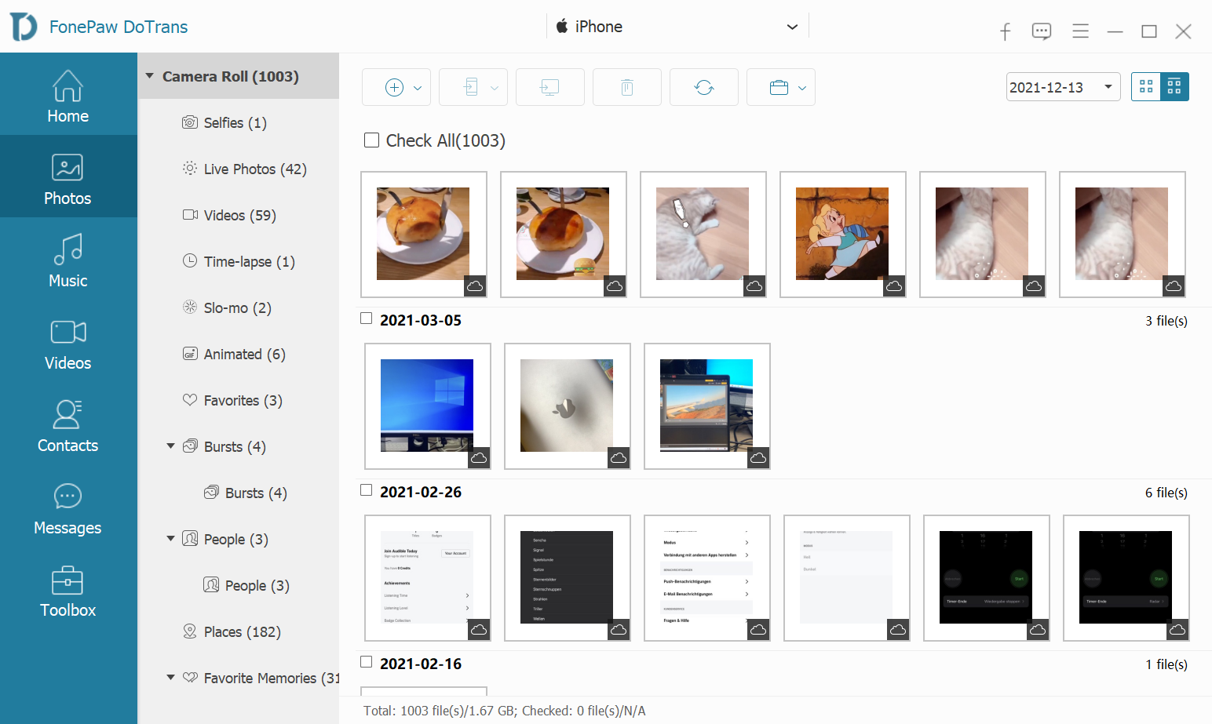Open the hamburger menu icon
Viewport: 1212px width, 724px height.
pyautogui.click(x=1080, y=31)
